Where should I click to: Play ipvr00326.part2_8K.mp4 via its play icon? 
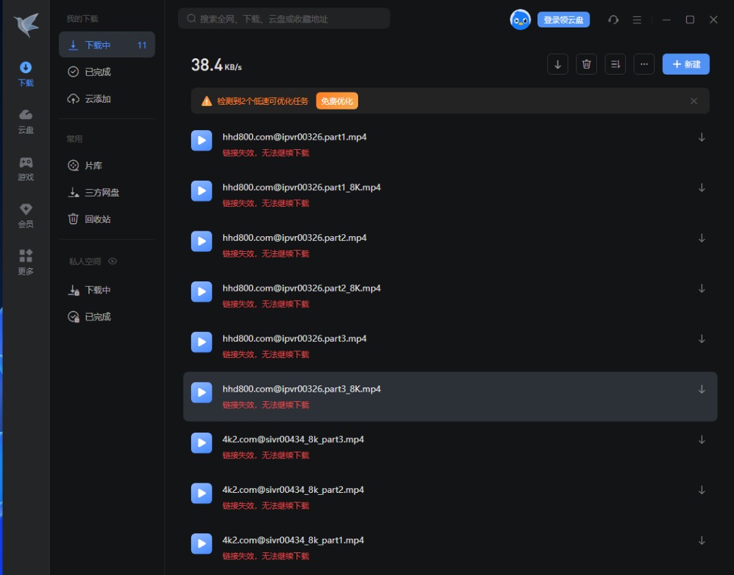(202, 292)
